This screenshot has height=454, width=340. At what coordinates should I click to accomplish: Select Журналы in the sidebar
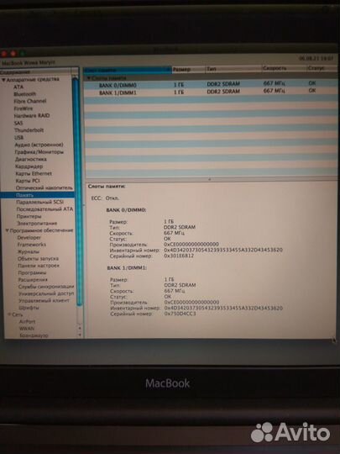click(x=29, y=251)
